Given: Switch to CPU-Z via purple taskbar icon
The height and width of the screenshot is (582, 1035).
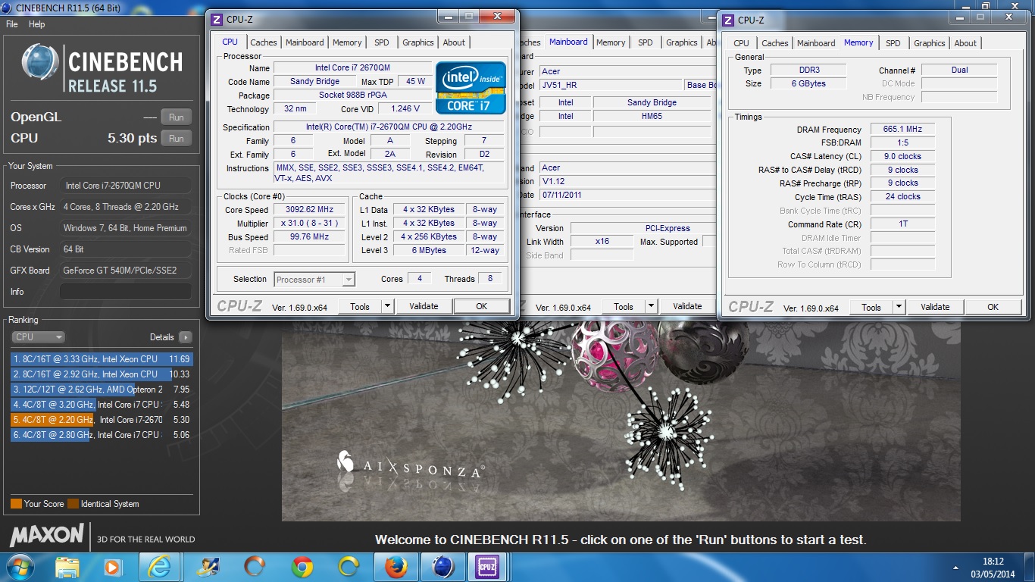Looking at the screenshot, I should click(x=486, y=567).
